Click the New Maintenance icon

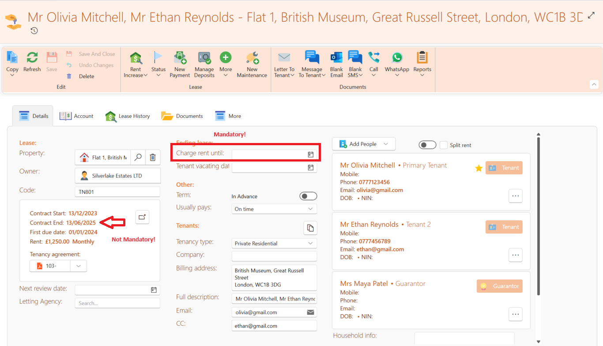point(252,58)
